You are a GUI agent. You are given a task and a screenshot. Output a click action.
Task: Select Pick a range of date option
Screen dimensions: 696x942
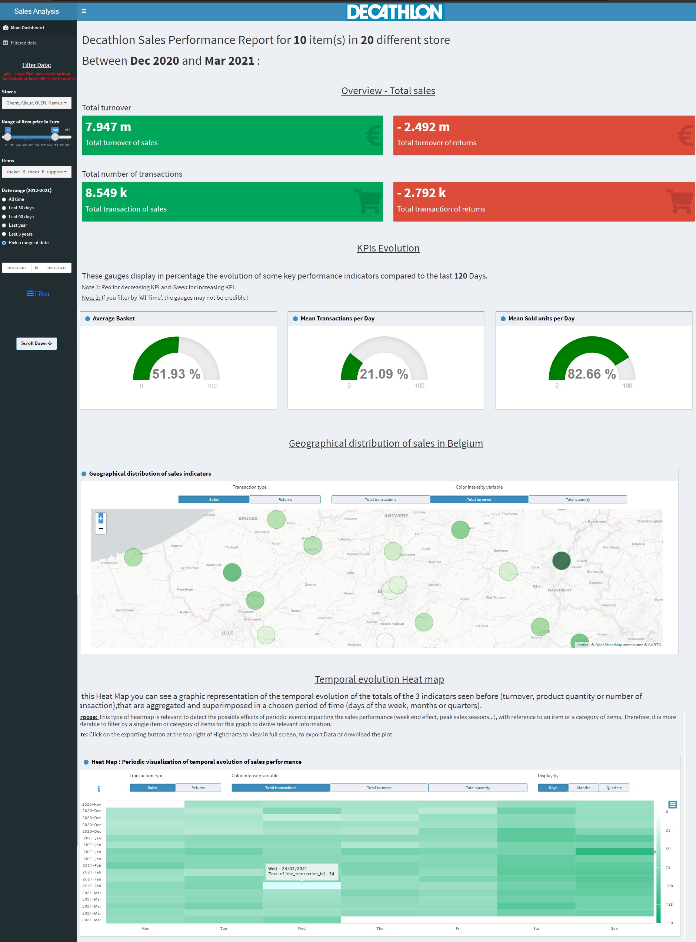point(4,243)
